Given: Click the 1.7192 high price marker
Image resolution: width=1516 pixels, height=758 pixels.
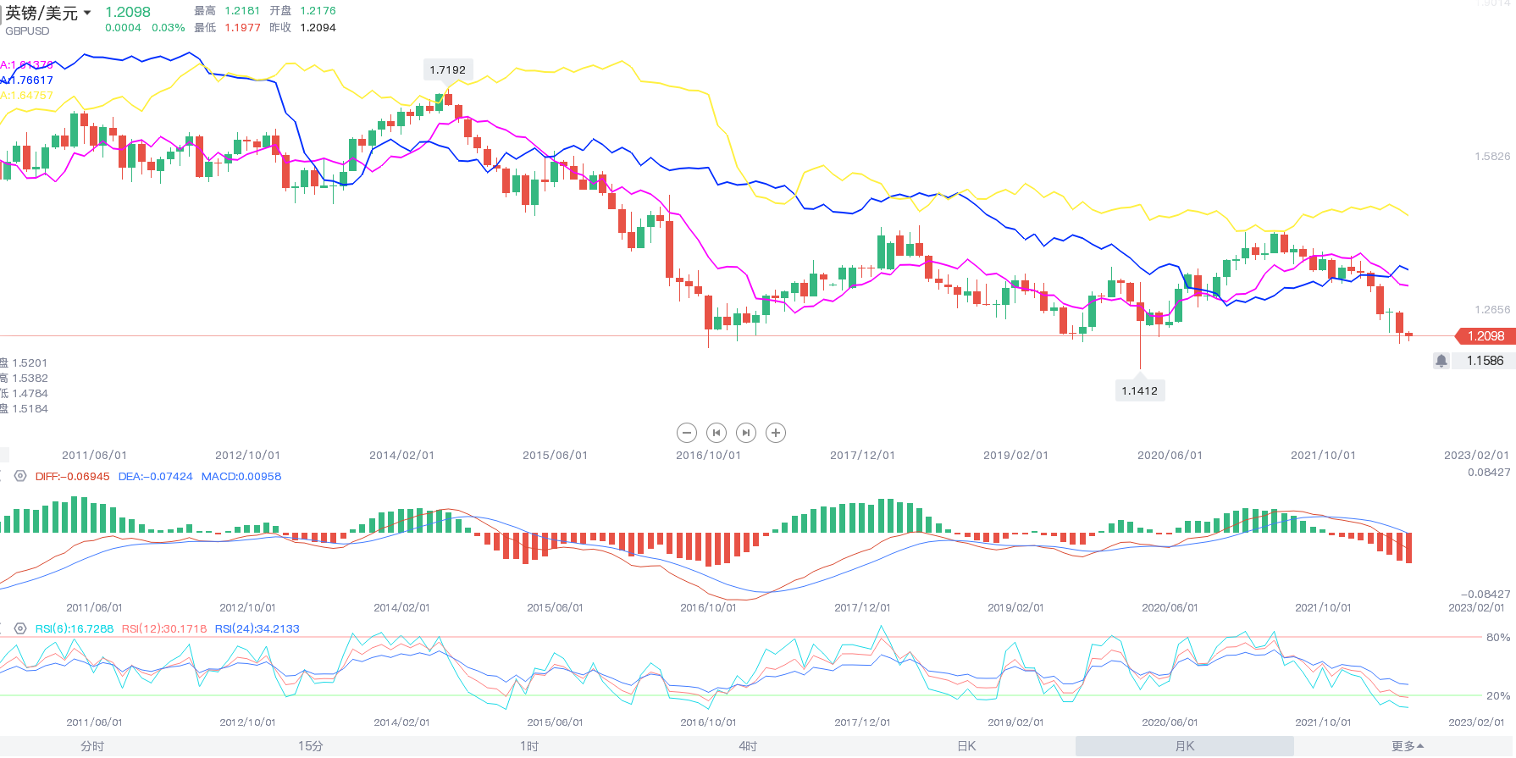Looking at the screenshot, I should pos(447,69).
